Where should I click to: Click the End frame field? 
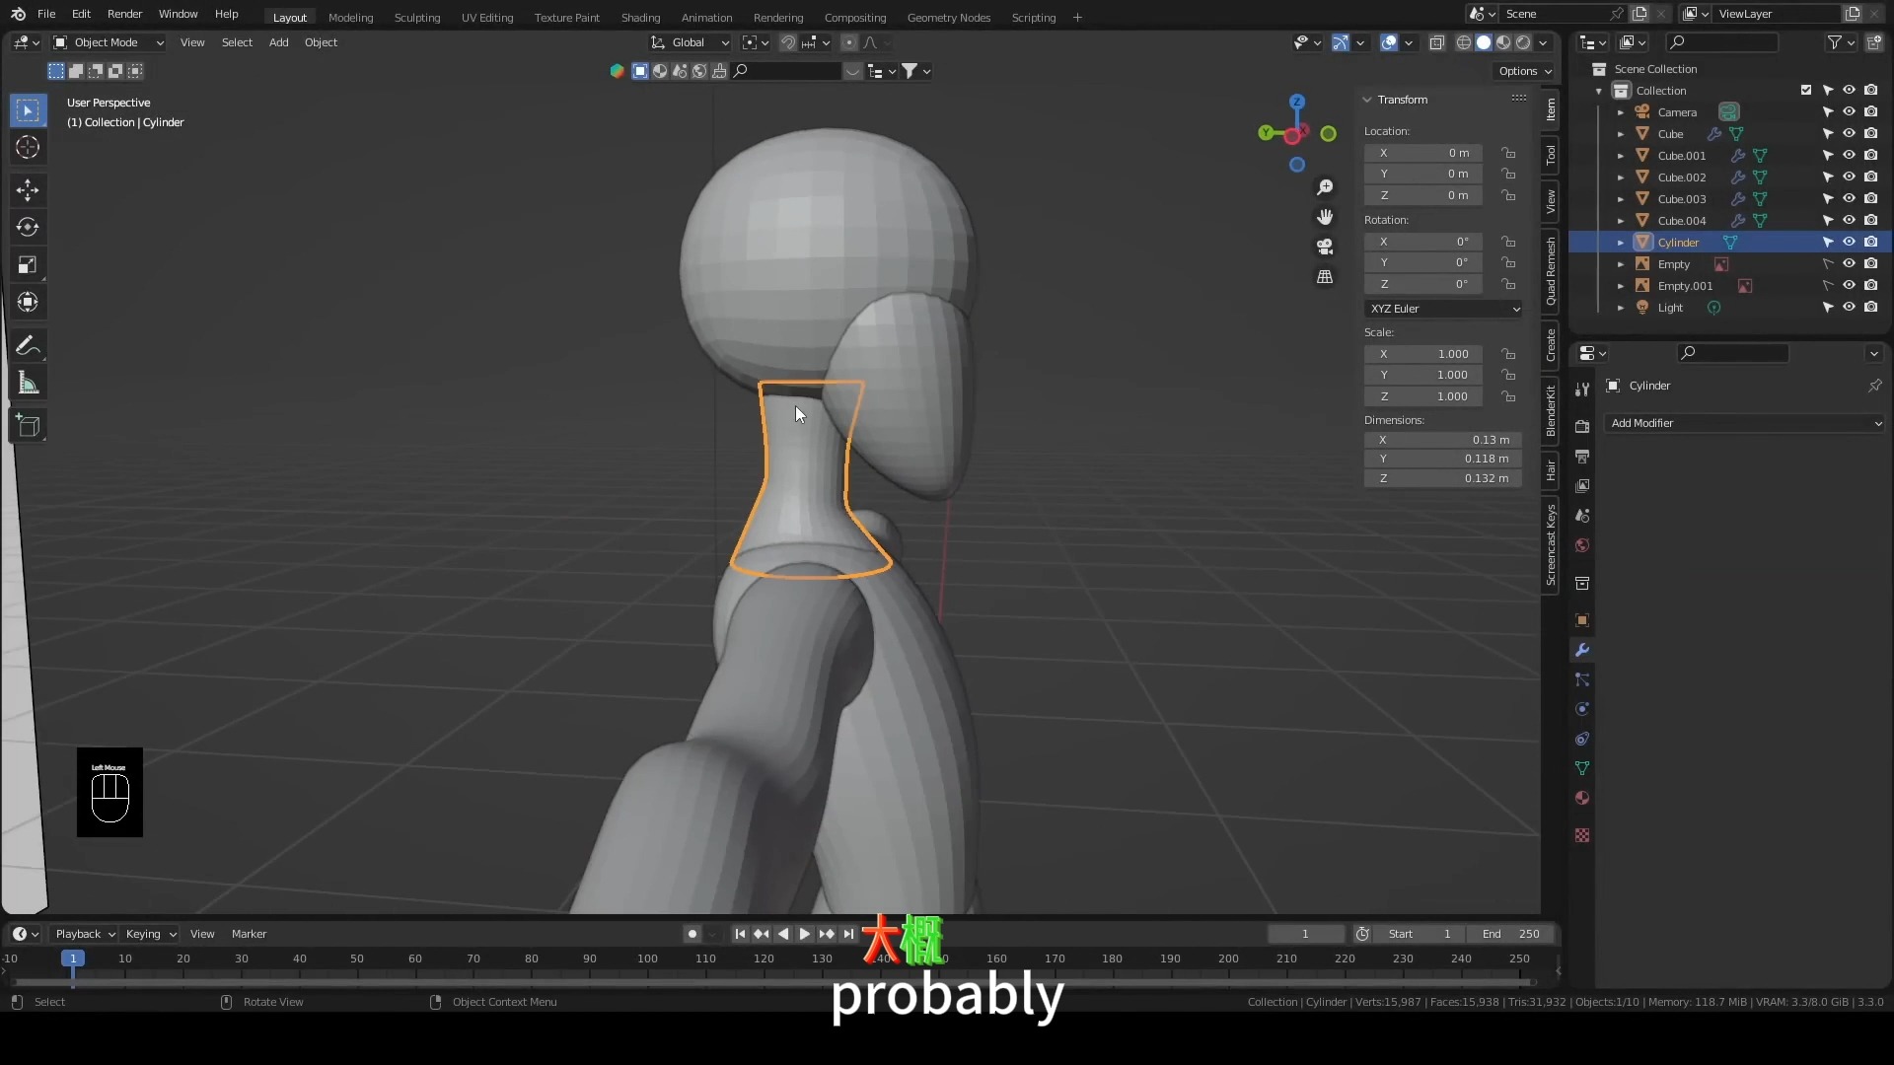(1509, 934)
